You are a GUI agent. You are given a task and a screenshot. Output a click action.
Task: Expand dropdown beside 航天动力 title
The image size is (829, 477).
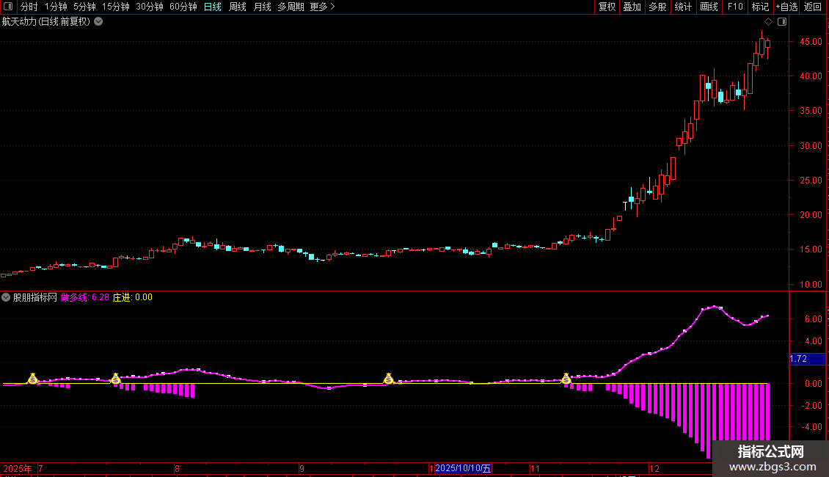click(98, 22)
